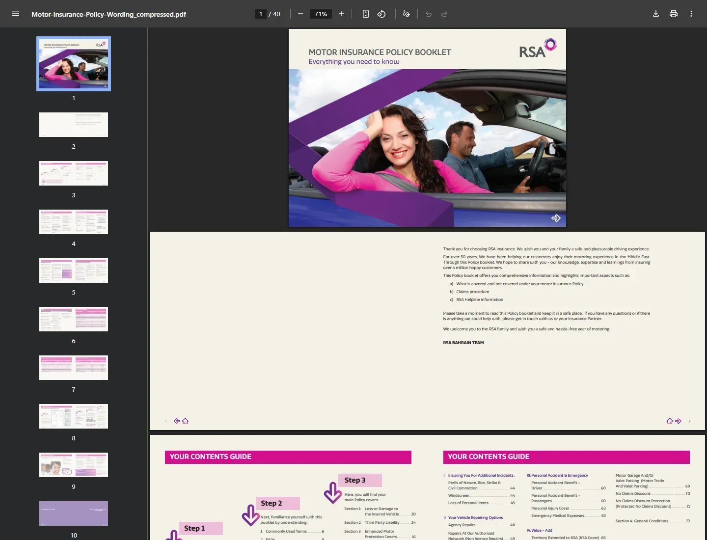
Task: Select page 1 thumbnail
Action: point(74,64)
